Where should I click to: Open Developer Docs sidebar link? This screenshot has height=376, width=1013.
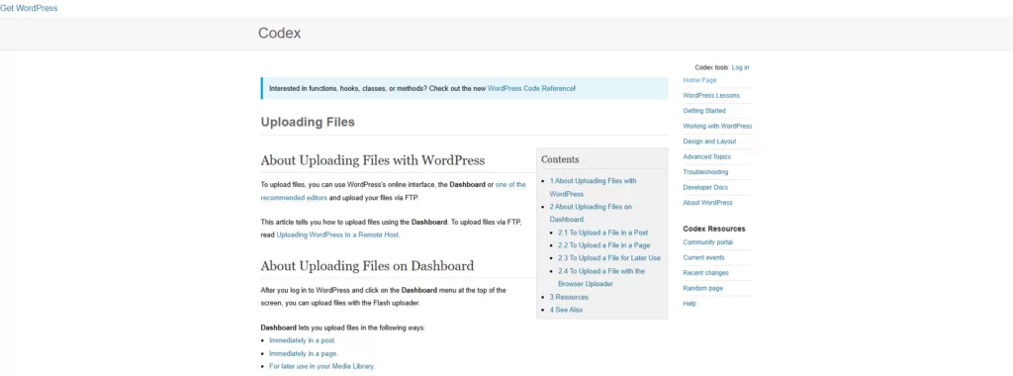click(x=705, y=187)
